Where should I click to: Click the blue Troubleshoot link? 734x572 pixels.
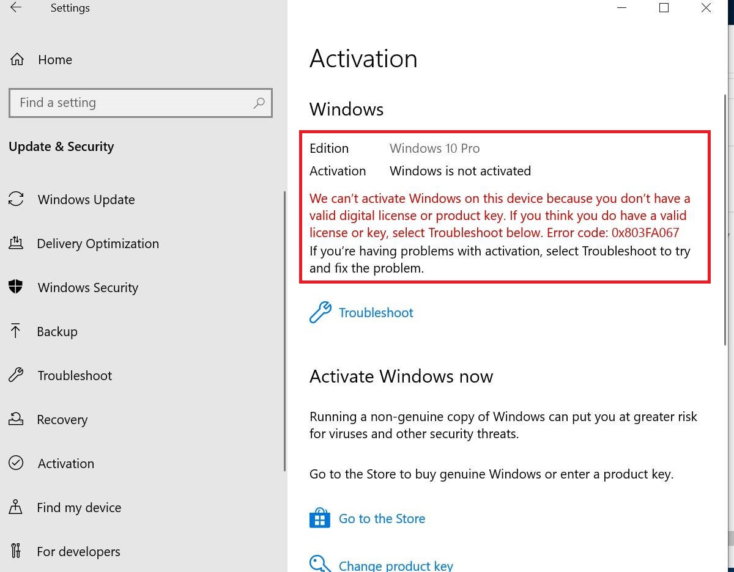[376, 313]
